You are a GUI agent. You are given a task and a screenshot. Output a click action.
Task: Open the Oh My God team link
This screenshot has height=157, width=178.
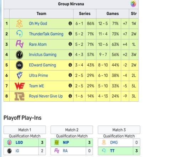pos(38,24)
